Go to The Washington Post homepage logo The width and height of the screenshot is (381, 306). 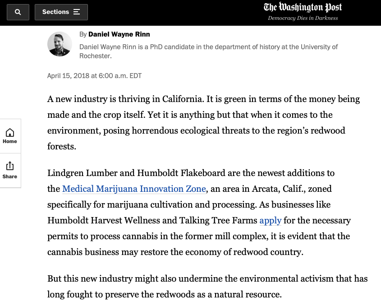pos(303,7)
